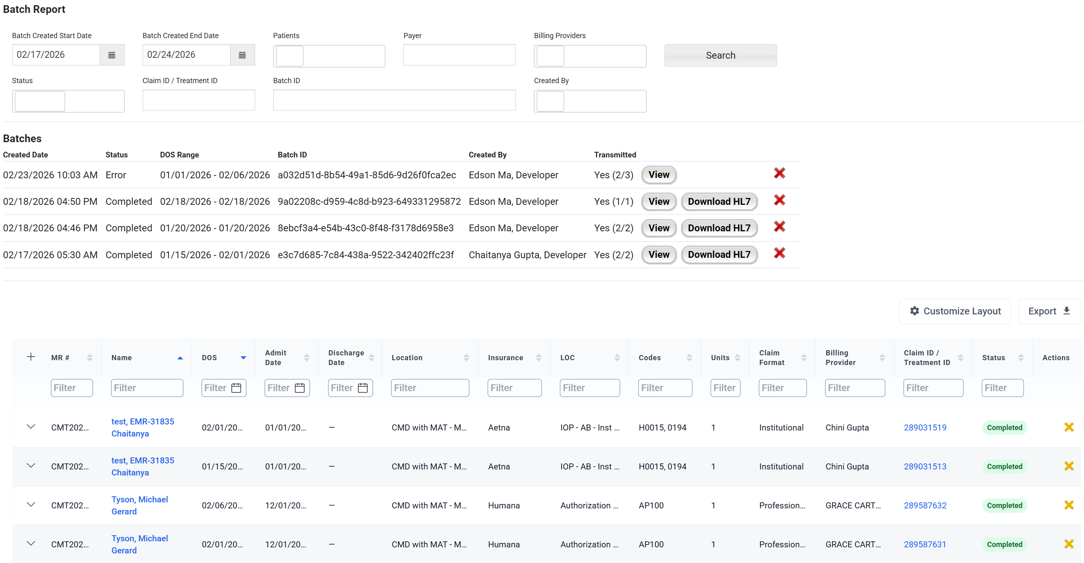Delete Chaitanya Gupta's batch with red X

tap(779, 253)
